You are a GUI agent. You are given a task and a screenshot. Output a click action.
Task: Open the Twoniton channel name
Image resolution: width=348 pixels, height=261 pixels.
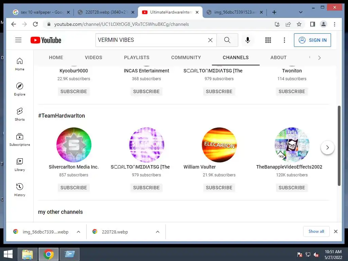[x=292, y=71]
